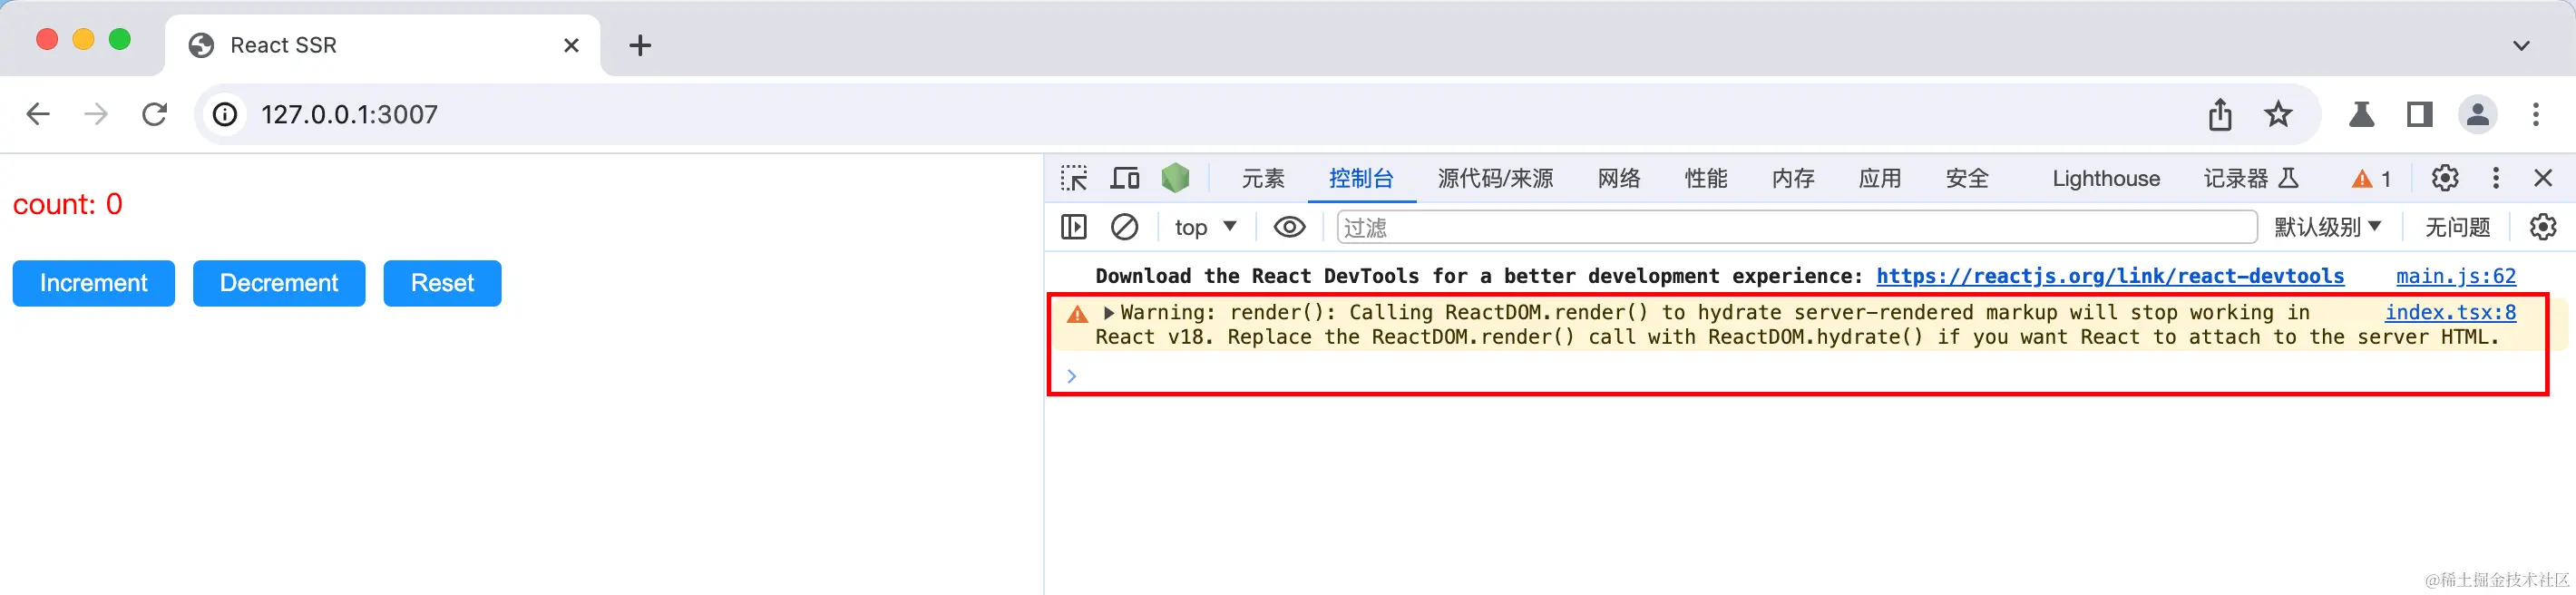Open the main.js:62 source link
The height and width of the screenshot is (595, 2576).
click(2456, 276)
